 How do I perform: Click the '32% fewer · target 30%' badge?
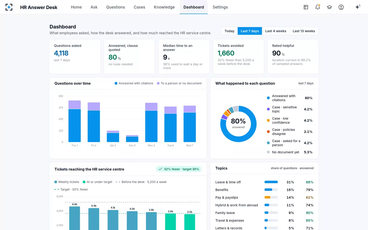tap(179, 169)
